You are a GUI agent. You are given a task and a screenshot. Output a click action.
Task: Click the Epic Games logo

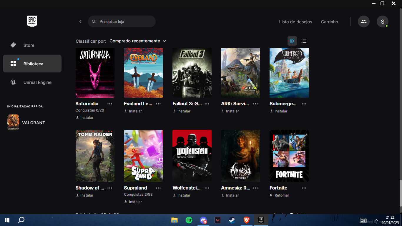point(32,21)
